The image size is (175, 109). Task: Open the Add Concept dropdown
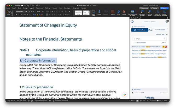[160, 30]
